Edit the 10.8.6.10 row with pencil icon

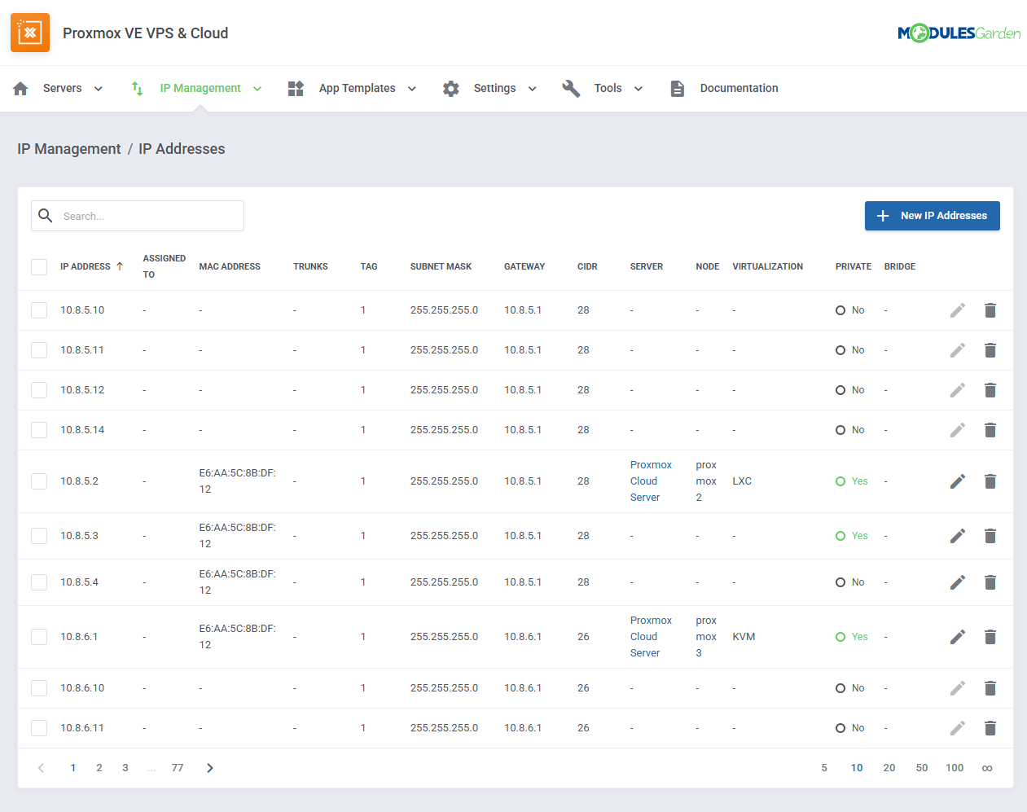958,688
